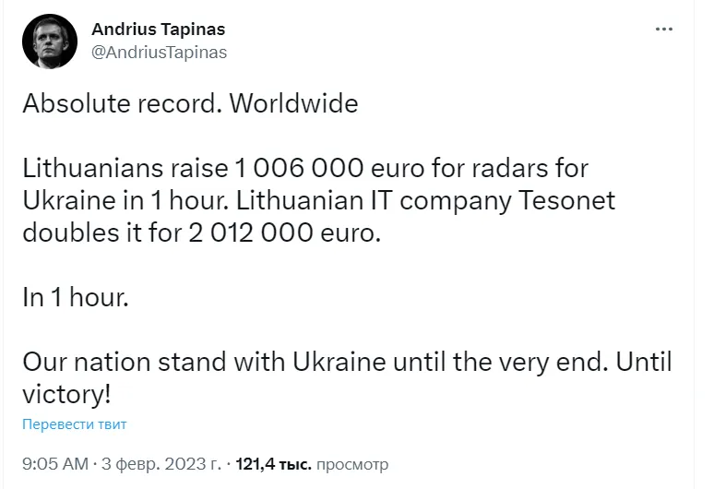Screen dimensions: 714x489
Task: Click the "Our nation stand with Ukraine" sentence
Action: click(203, 362)
